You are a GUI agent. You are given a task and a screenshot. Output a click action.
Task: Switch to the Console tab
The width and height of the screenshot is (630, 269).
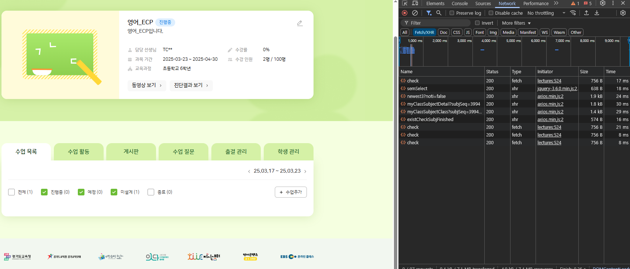460,3
